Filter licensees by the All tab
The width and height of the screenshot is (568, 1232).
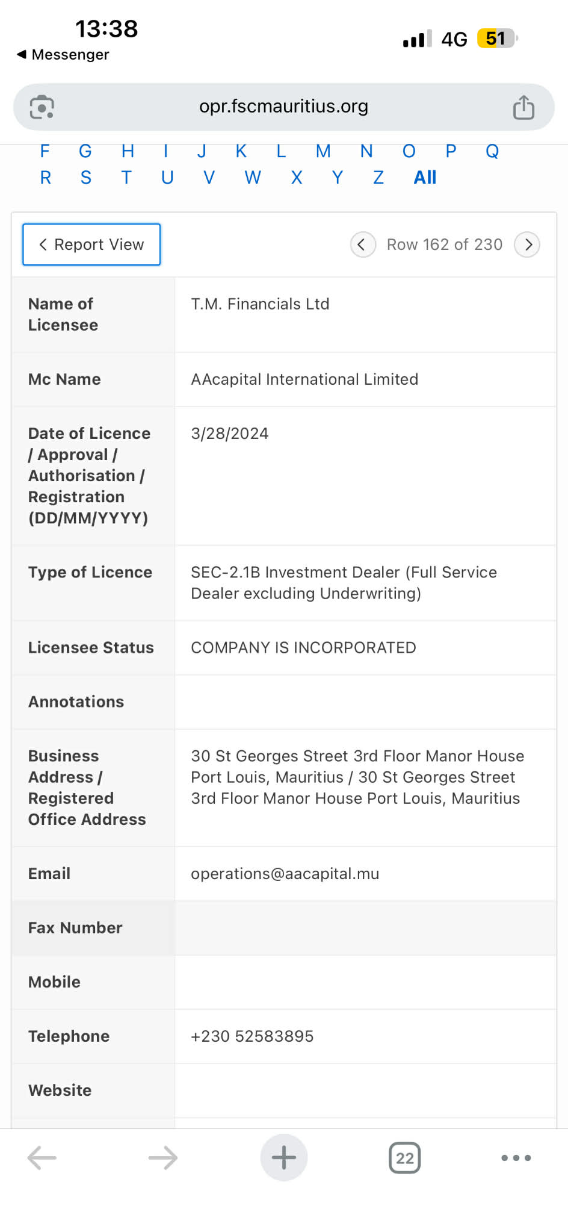coord(425,178)
